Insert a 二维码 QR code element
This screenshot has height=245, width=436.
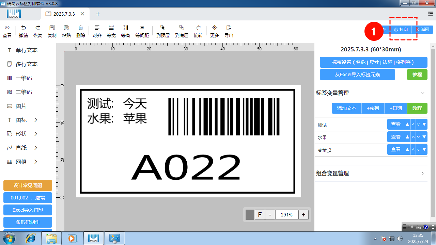tap(20, 92)
